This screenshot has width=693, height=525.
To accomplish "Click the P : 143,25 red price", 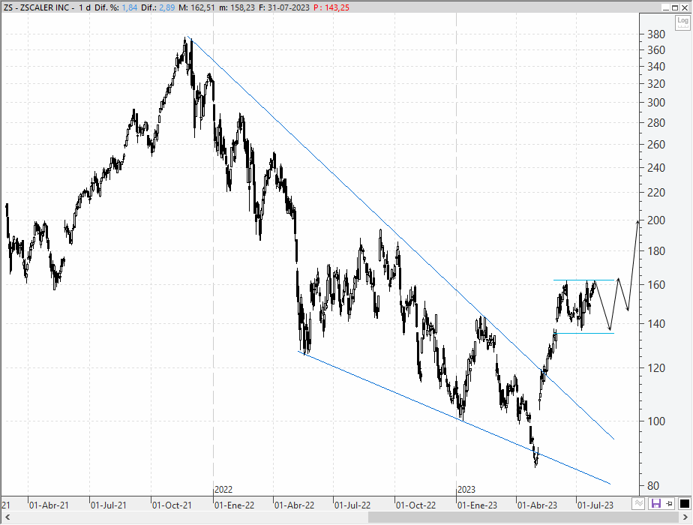I will point(331,7).
